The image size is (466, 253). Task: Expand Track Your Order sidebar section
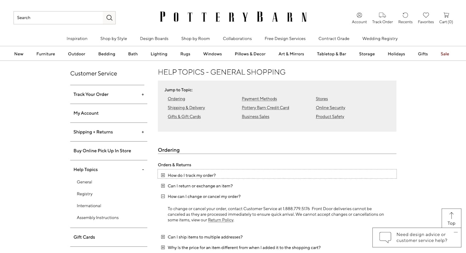[143, 94]
